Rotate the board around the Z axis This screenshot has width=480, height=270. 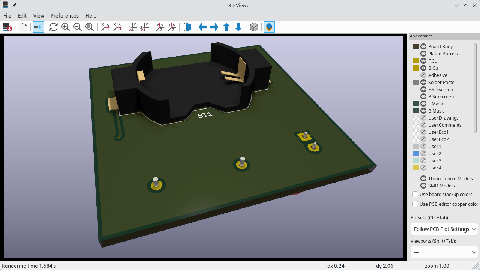tap(160, 27)
